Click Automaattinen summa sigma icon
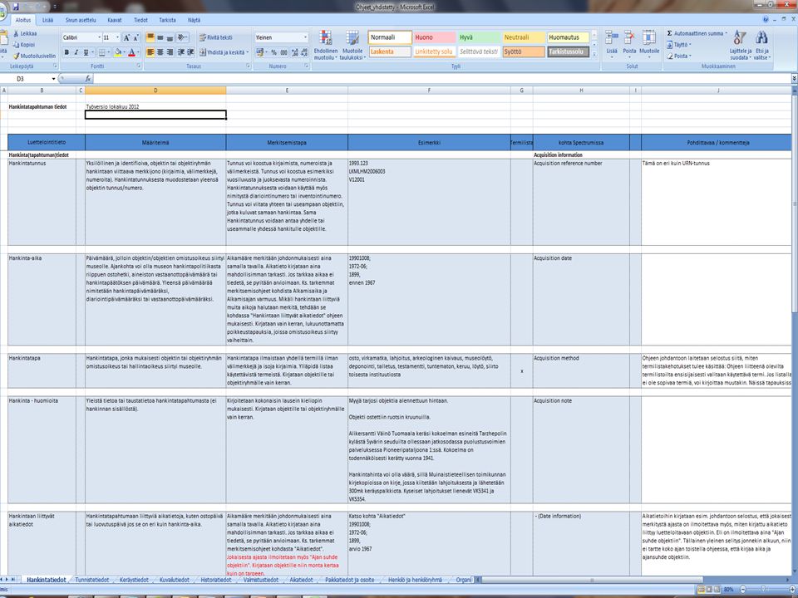Viewport: 798px width, 598px height. [x=670, y=33]
